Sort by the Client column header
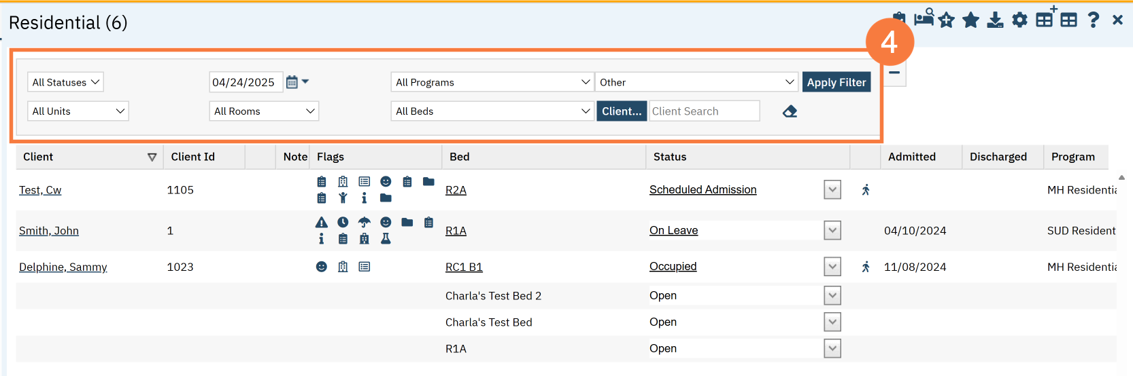Viewport: 1133px width, 376px height. (38, 157)
